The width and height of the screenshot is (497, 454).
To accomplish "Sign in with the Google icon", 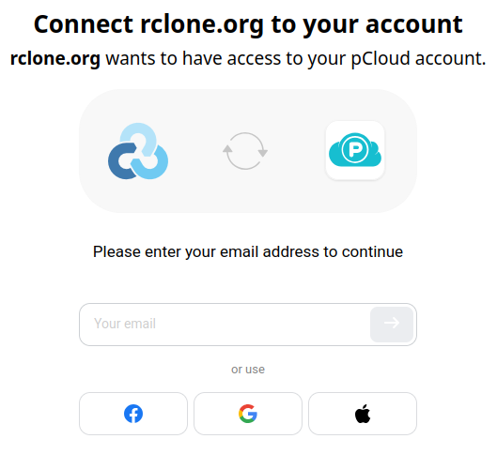I will (x=248, y=414).
